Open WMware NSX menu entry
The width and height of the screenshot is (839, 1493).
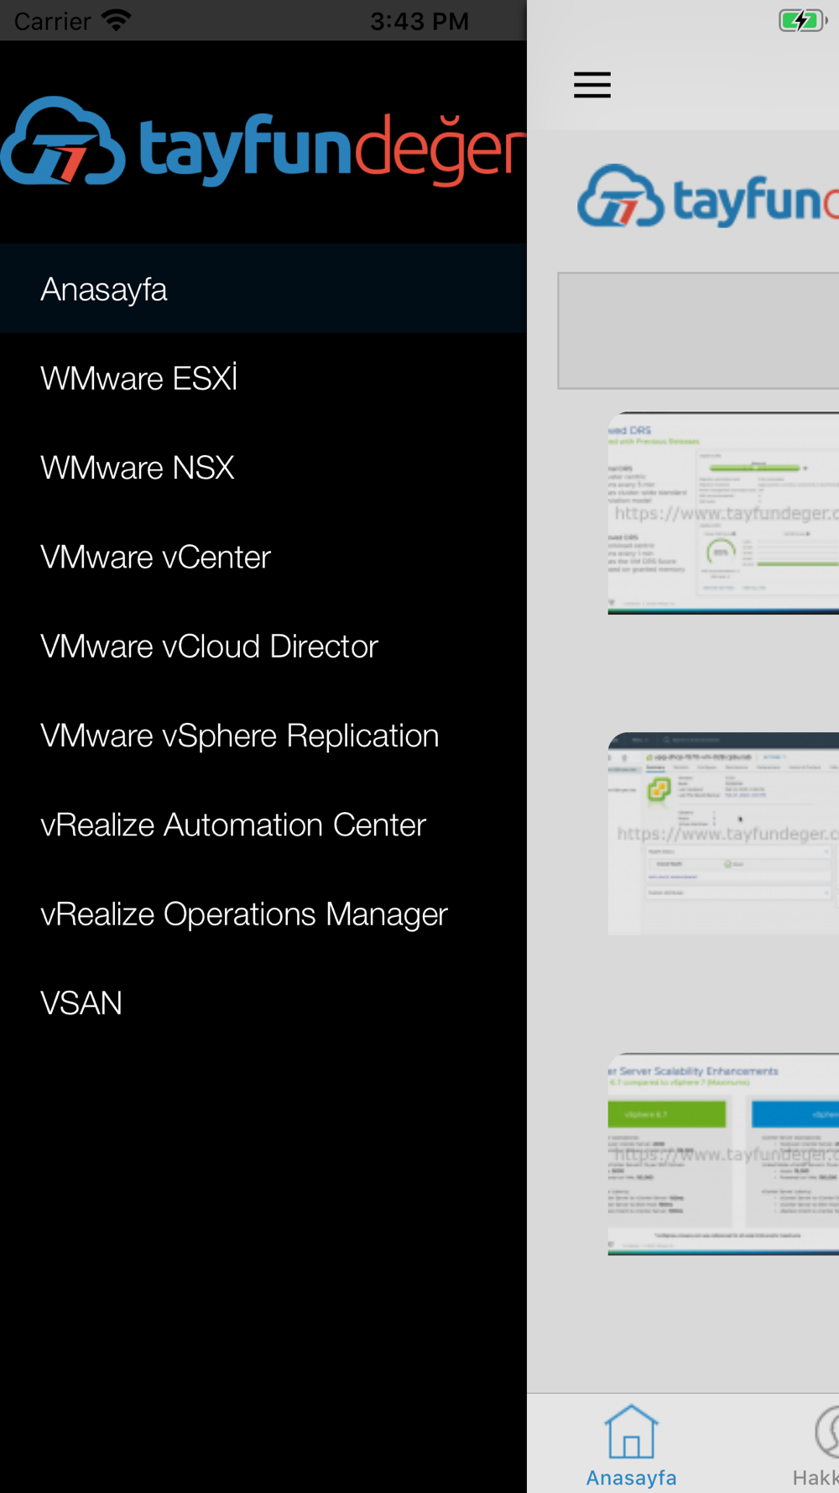263,468
